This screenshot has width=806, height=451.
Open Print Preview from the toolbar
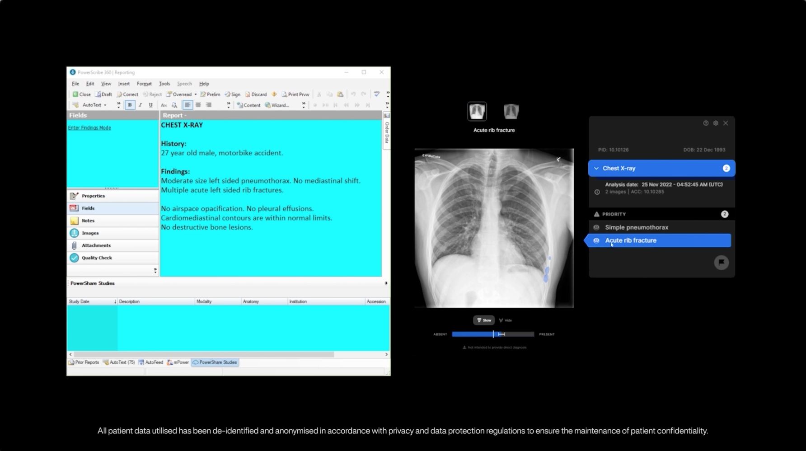[x=295, y=94]
